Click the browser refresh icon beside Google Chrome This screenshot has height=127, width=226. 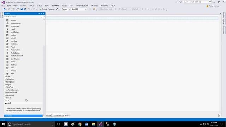[57, 9]
